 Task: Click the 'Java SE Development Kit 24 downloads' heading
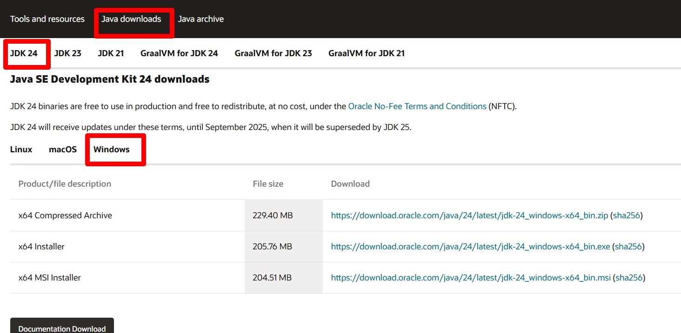tap(110, 79)
